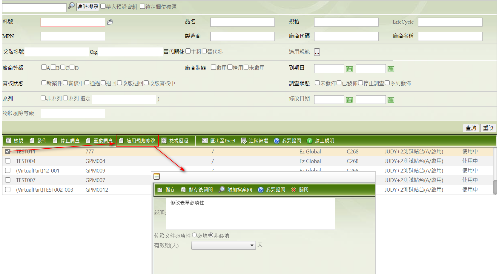Check 審核狀態 退回 checkbox
The image size is (499, 277).
[x=103, y=83]
